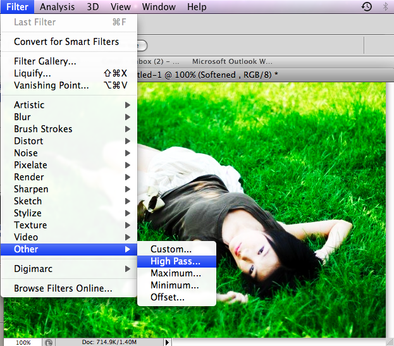Expand the Artistic filter submenu
Viewport: 394px width, 346px height.
coord(69,105)
